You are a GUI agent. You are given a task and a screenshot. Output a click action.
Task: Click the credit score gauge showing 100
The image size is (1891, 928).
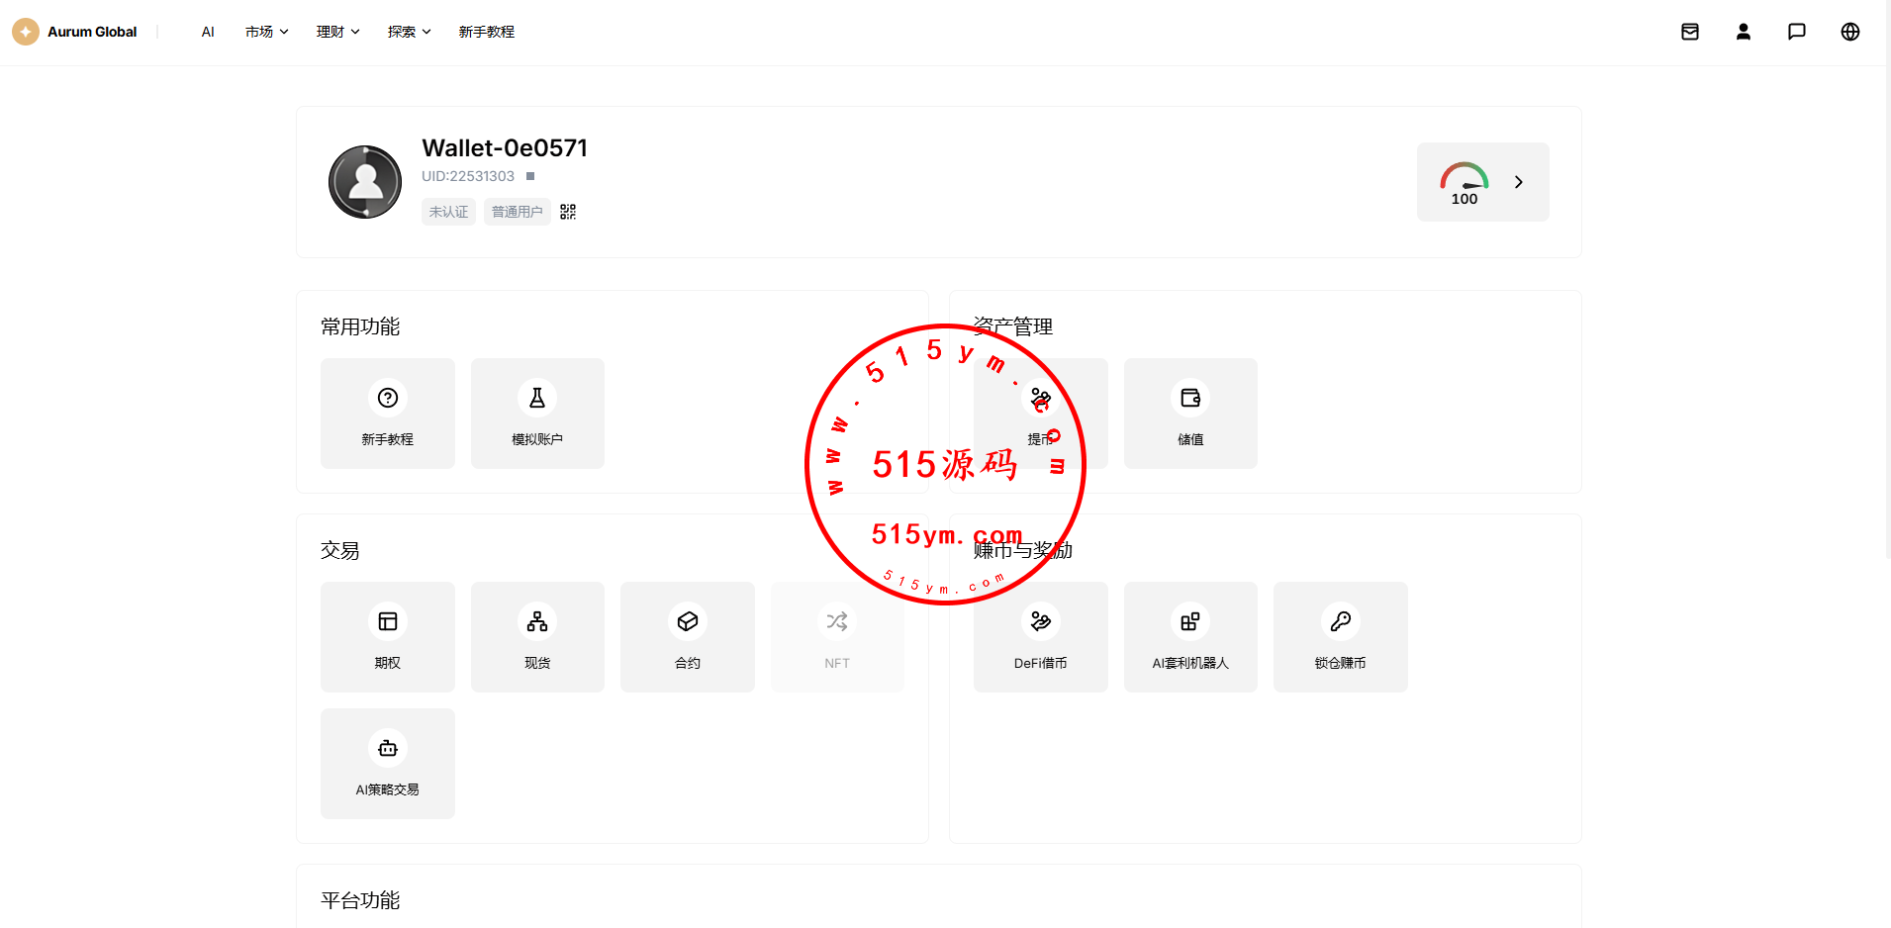1465,183
